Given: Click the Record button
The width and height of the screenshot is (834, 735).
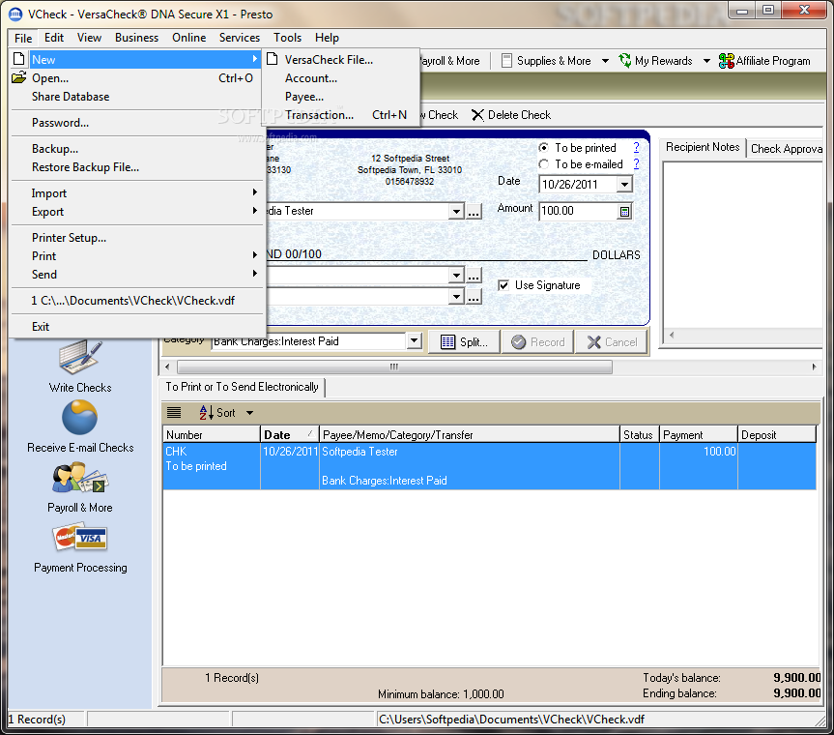Looking at the screenshot, I should [537, 342].
